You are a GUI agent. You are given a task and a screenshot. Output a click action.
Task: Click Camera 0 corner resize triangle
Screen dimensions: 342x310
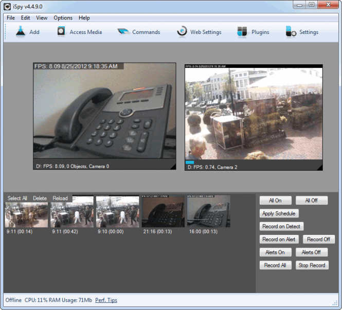[173, 167]
